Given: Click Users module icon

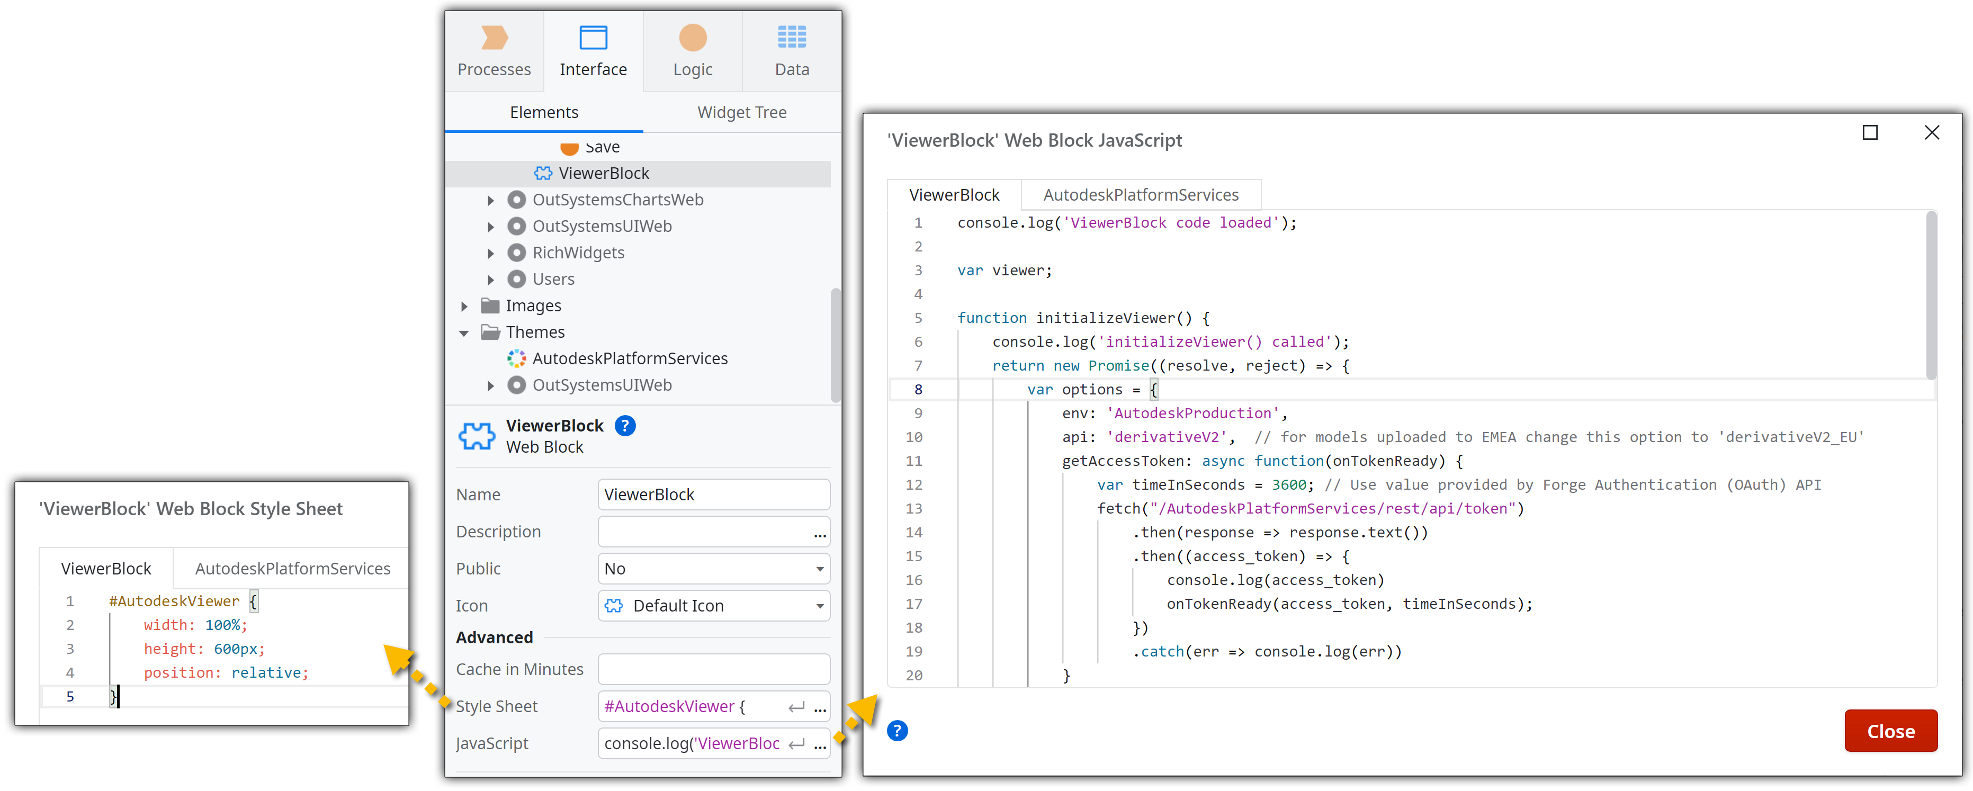Looking at the screenshot, I should click(x=517, y=278).
